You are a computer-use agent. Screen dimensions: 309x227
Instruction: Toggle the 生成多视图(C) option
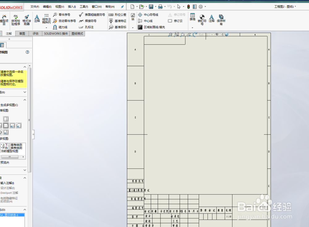pos(9,105)
